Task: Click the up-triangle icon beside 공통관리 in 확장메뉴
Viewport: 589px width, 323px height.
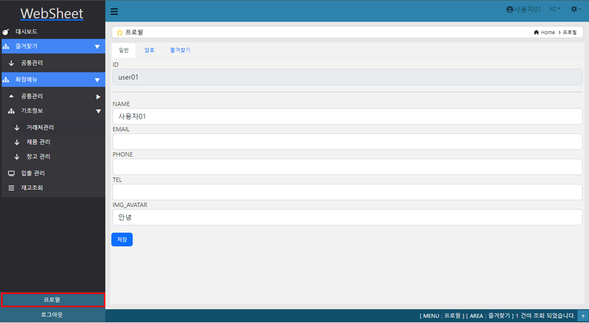Action: [11, 97]
